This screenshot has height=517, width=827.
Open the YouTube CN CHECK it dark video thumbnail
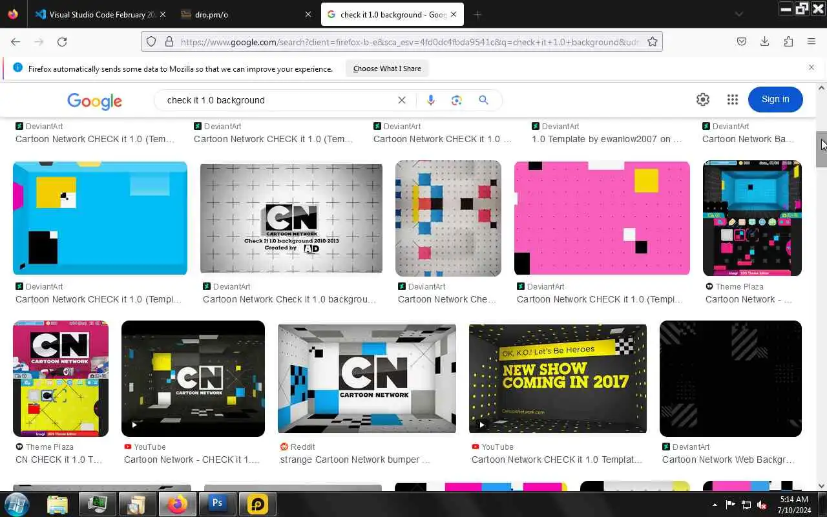click(x=193, y=379)
